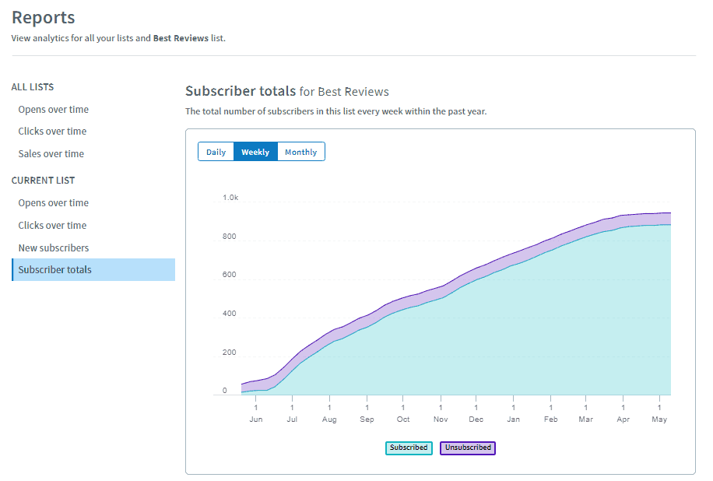Switch the chart to Daily view
Image resolution: width=713 pixels, height=481 pixels.
[216, 152]
